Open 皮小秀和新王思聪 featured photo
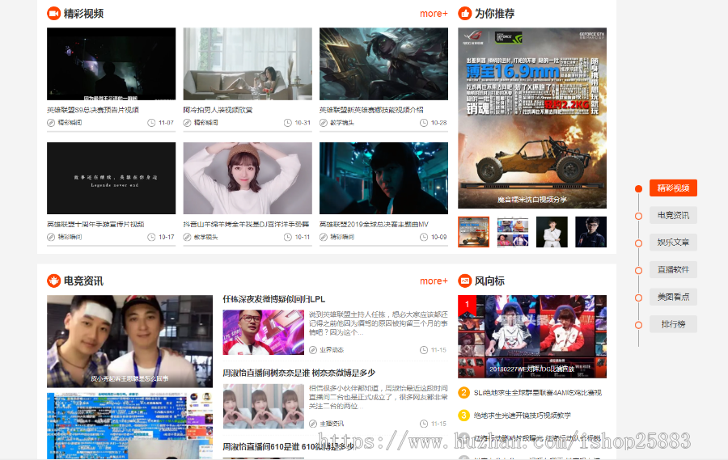The image size is (728, 460). (129, 341)
